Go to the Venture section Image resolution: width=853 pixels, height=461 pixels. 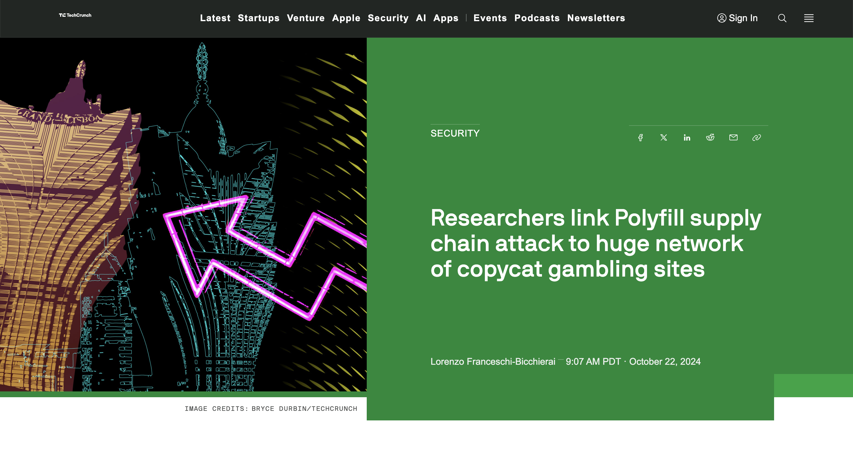click(306, 18)
